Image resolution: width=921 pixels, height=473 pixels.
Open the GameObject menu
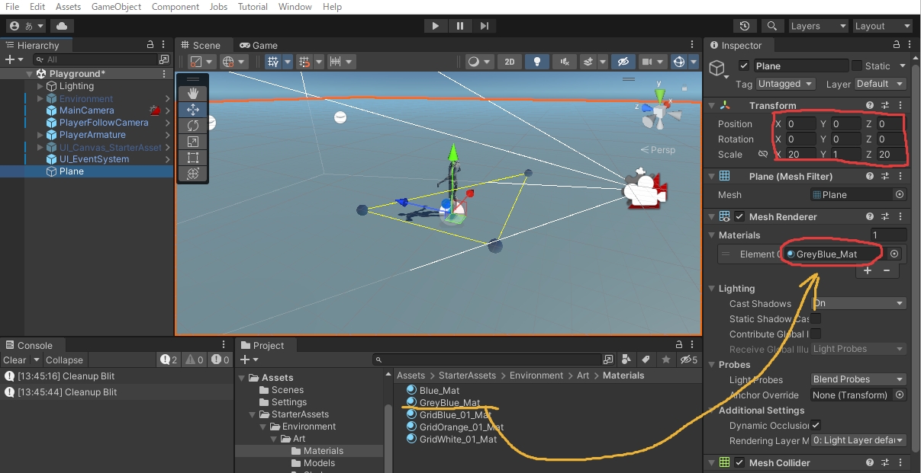tap(115, 6)
